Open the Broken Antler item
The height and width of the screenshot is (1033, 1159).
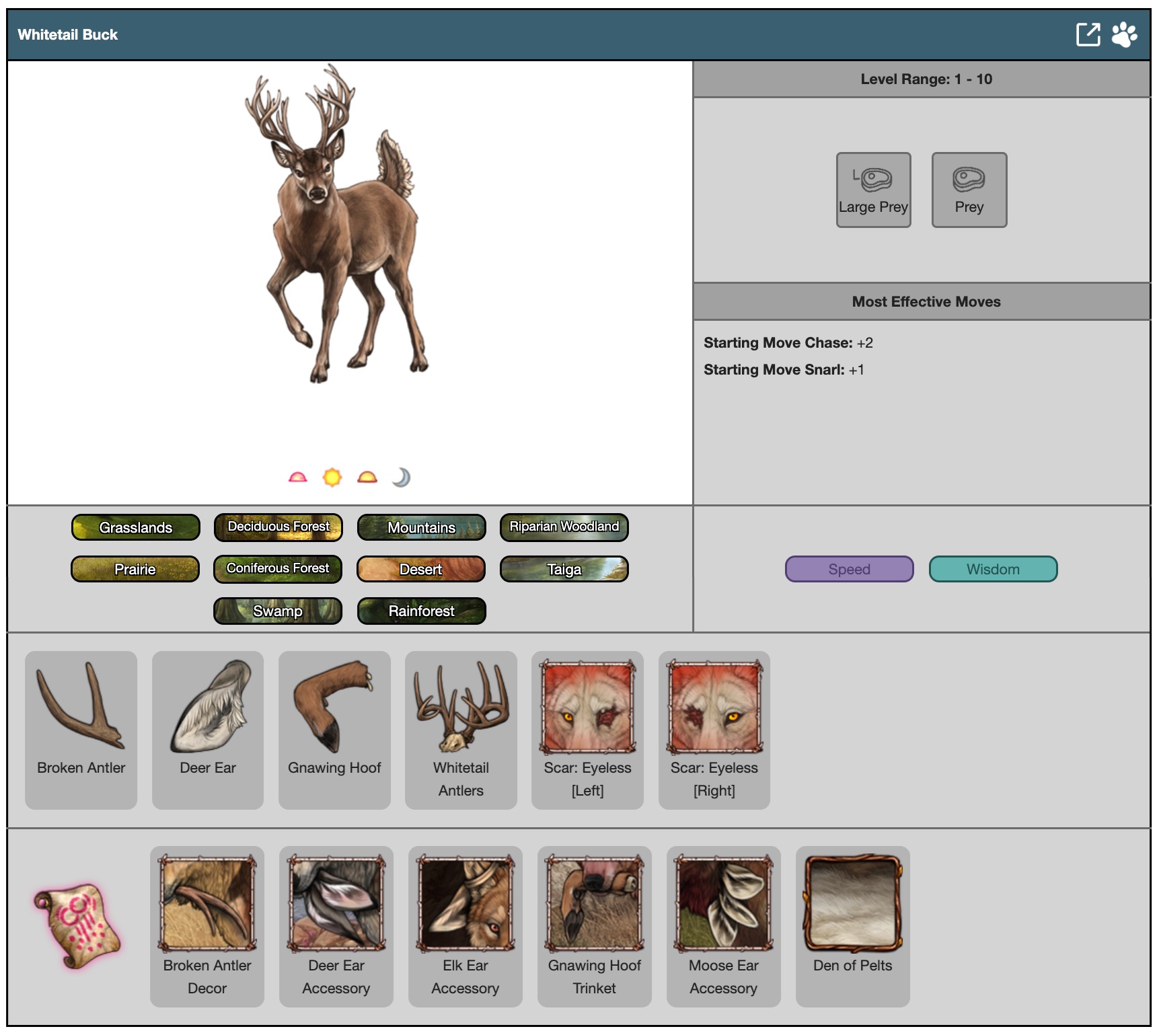[81, 729]
